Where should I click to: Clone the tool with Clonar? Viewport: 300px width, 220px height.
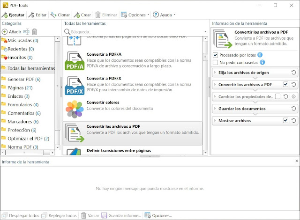coord(60,15)
